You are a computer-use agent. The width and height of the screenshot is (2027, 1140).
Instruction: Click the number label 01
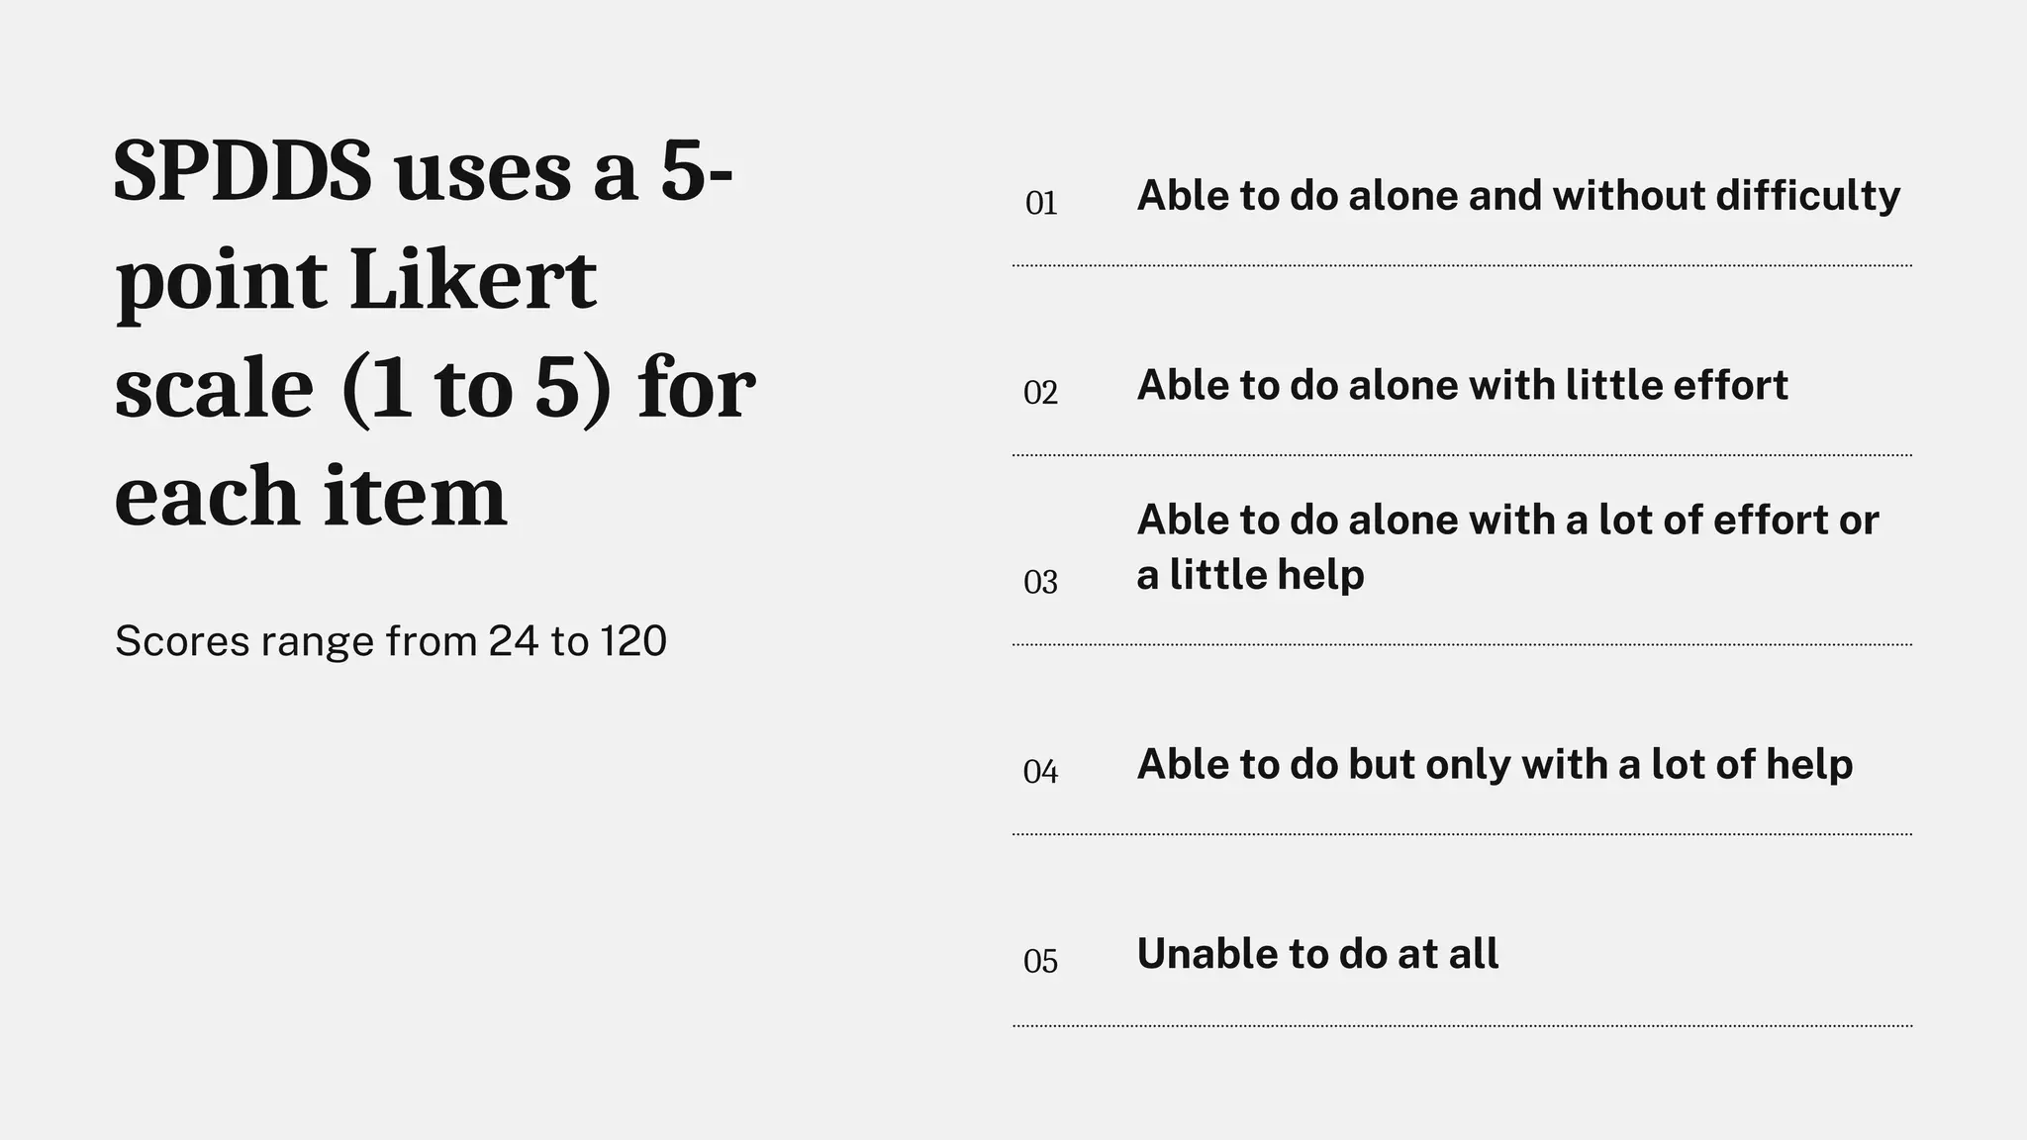[x=1041, y=203]
